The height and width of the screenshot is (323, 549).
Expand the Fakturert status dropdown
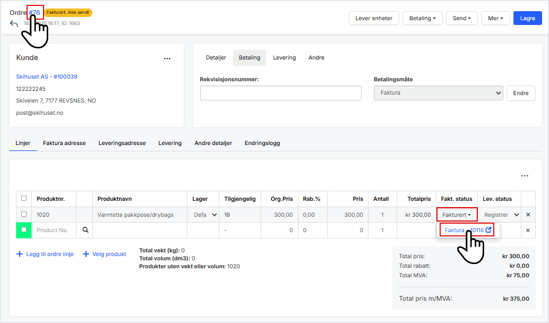click(x=457, y=215)
